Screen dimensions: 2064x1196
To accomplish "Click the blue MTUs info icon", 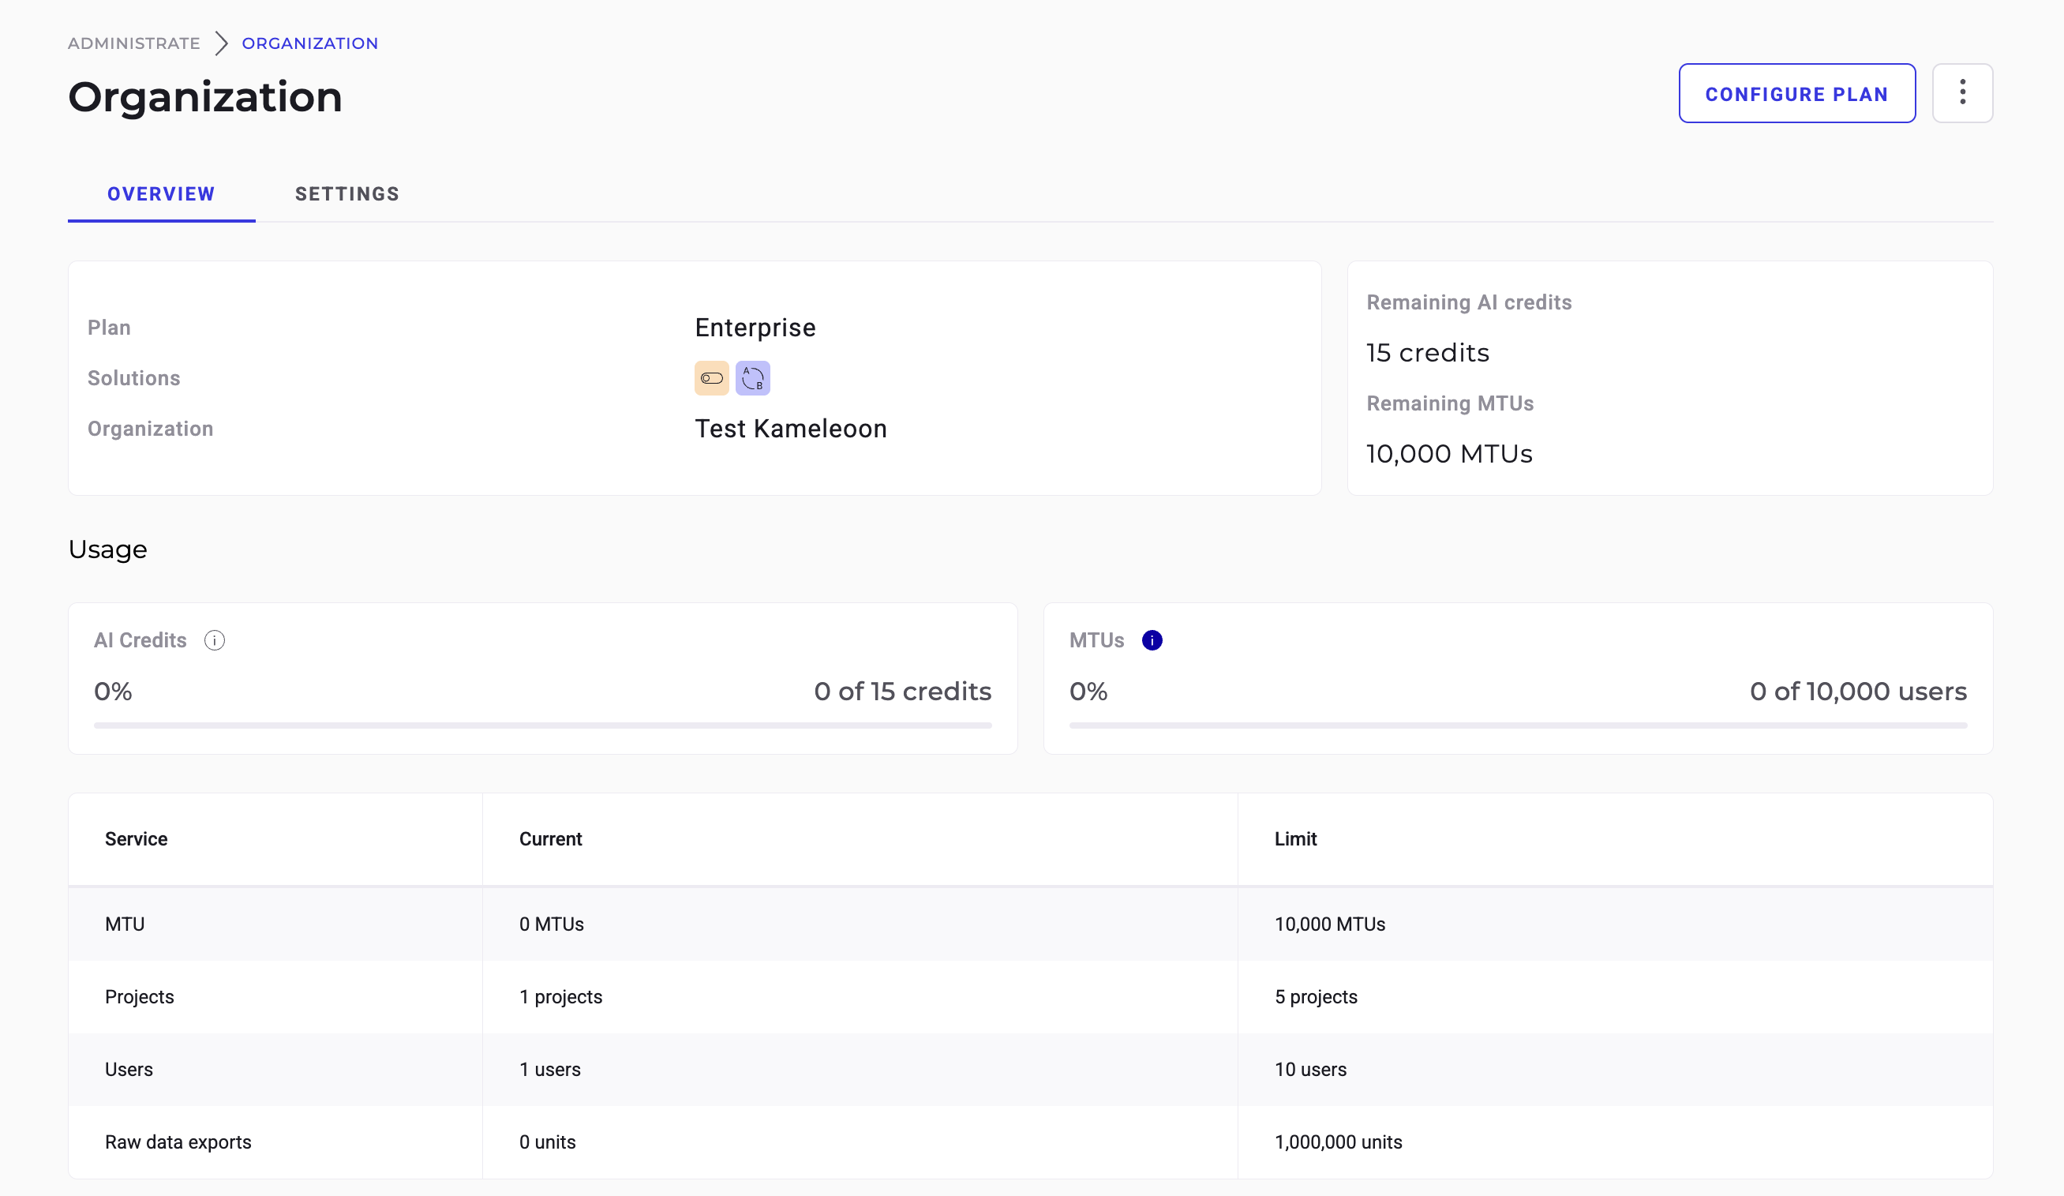I will 1152,640.
